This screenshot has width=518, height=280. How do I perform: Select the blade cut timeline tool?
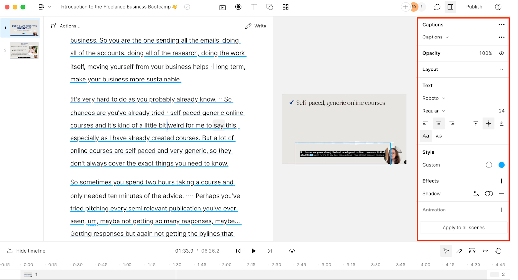pyautogui.click(x=459, y=251)
